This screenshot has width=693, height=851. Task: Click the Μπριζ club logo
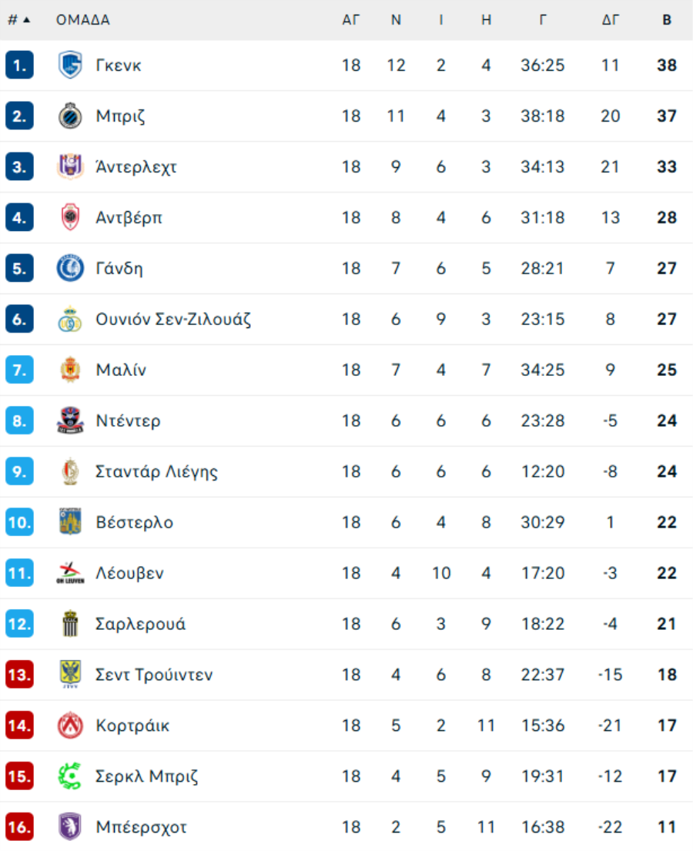pyautogui.click(x=70, y=116)
